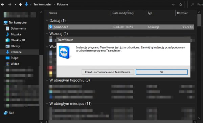The height and width of the screenshot is (123, 203).
Task: Click the Ten komputer monitor icon
Action: 5,23
